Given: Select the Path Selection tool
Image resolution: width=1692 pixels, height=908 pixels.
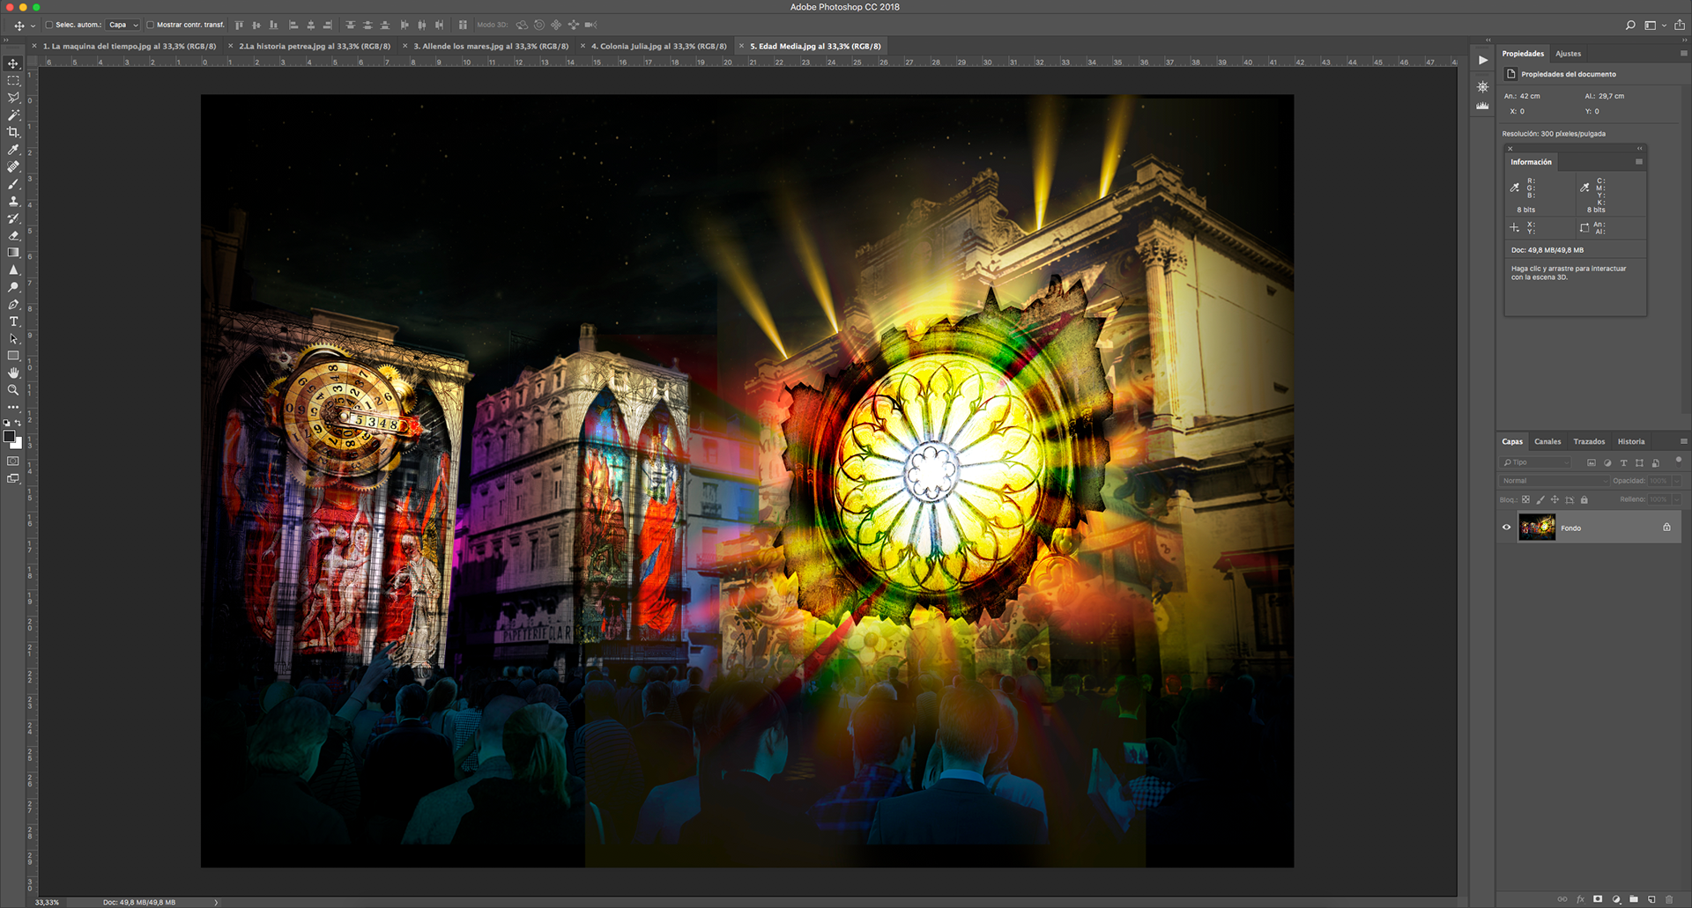Looking at the screenshot, I should pyautogui.click(x=13, y=339).
